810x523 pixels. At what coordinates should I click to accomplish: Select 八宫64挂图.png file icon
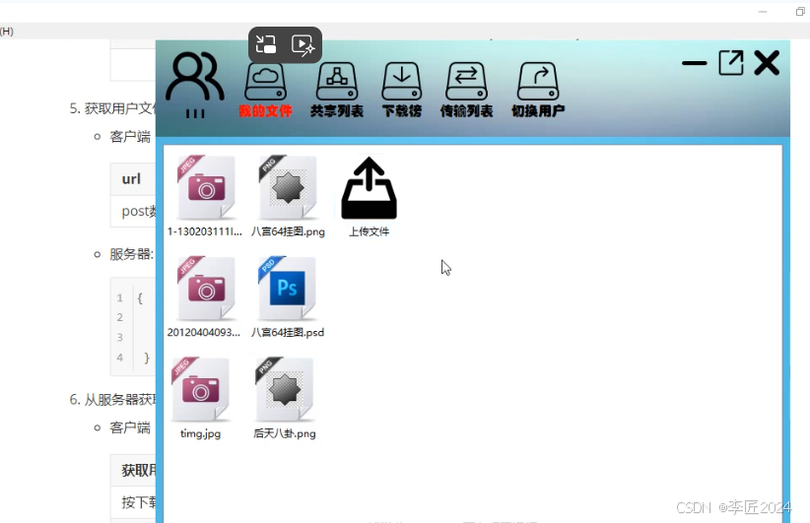coord(288,188)
